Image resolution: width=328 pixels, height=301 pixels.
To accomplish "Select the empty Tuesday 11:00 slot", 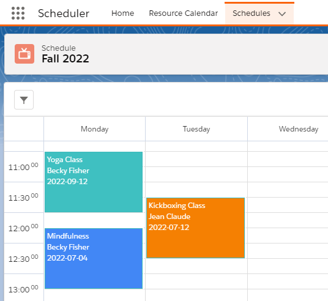I will [x=196, y=166].
